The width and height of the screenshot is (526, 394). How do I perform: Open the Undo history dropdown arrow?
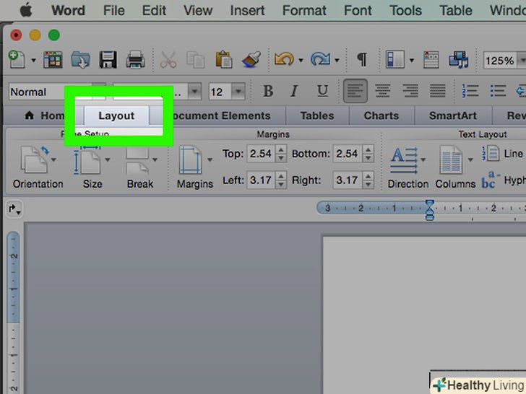click(301, 61)
